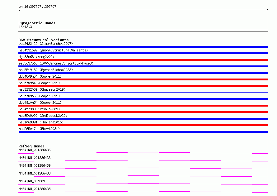Click the red bar under nsv570954

[143, 86]
